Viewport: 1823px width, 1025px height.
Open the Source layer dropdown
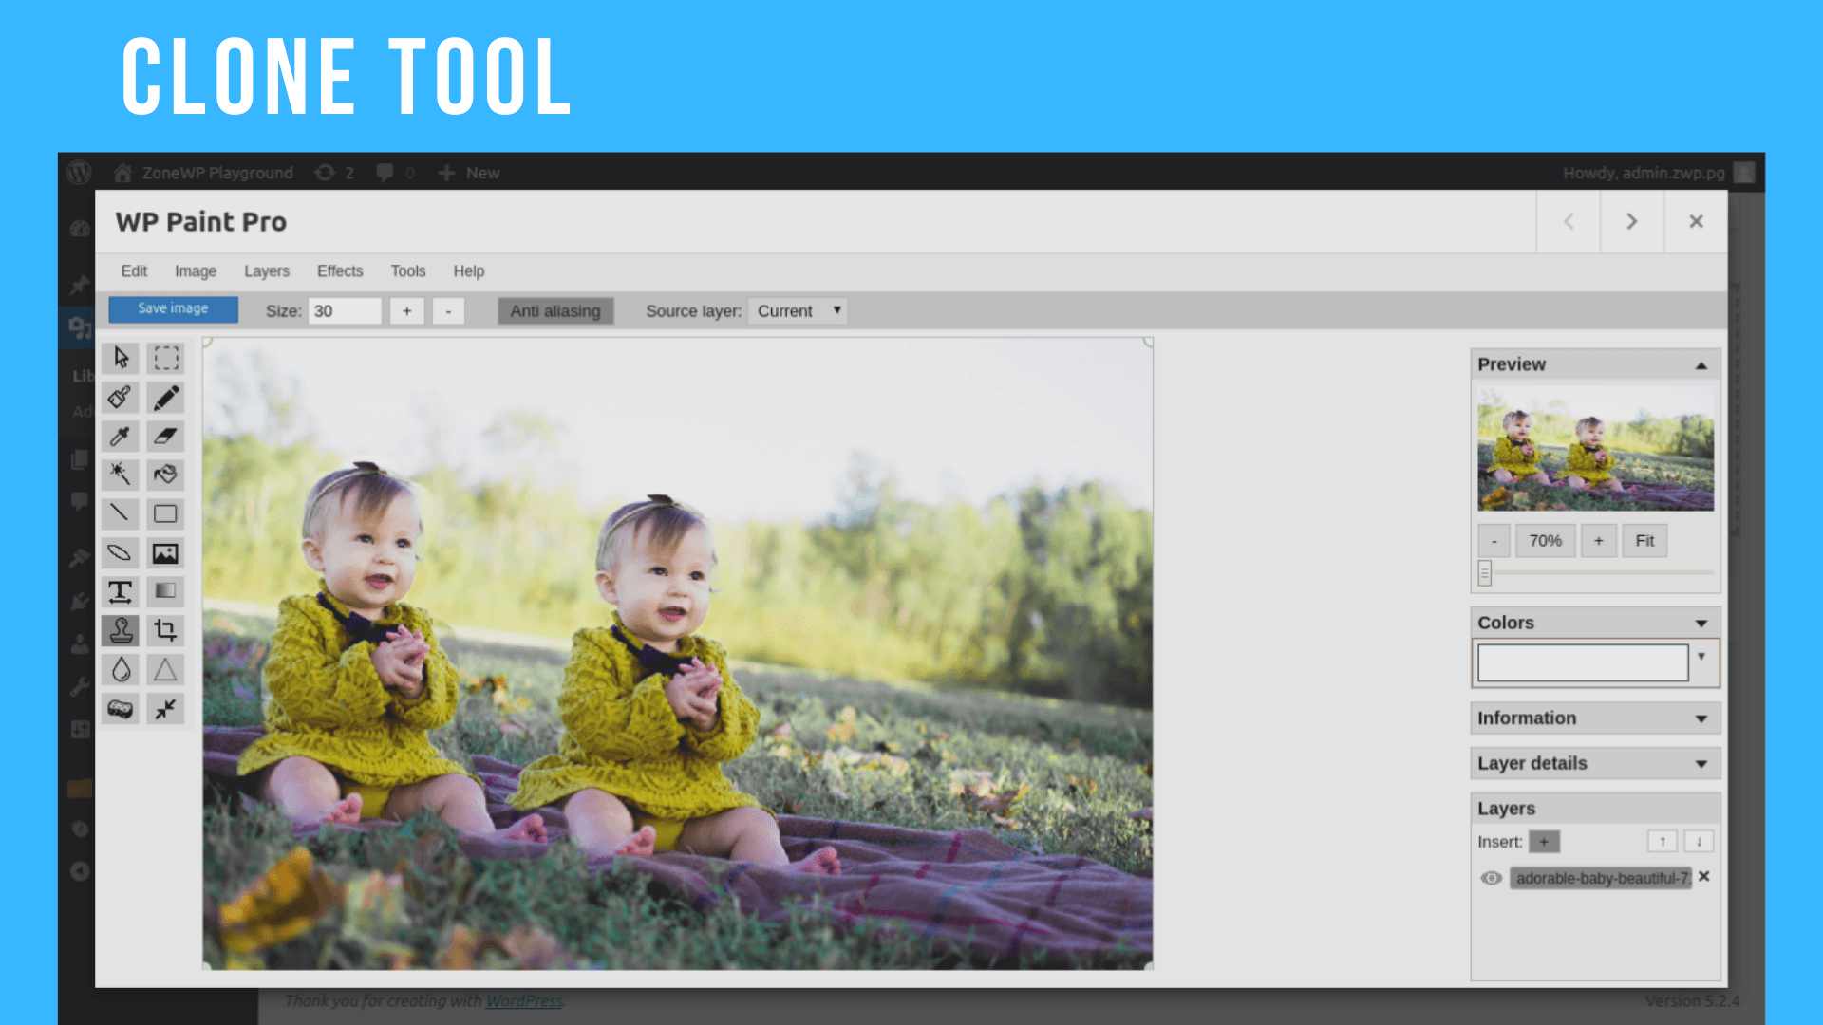coord(797,310)
